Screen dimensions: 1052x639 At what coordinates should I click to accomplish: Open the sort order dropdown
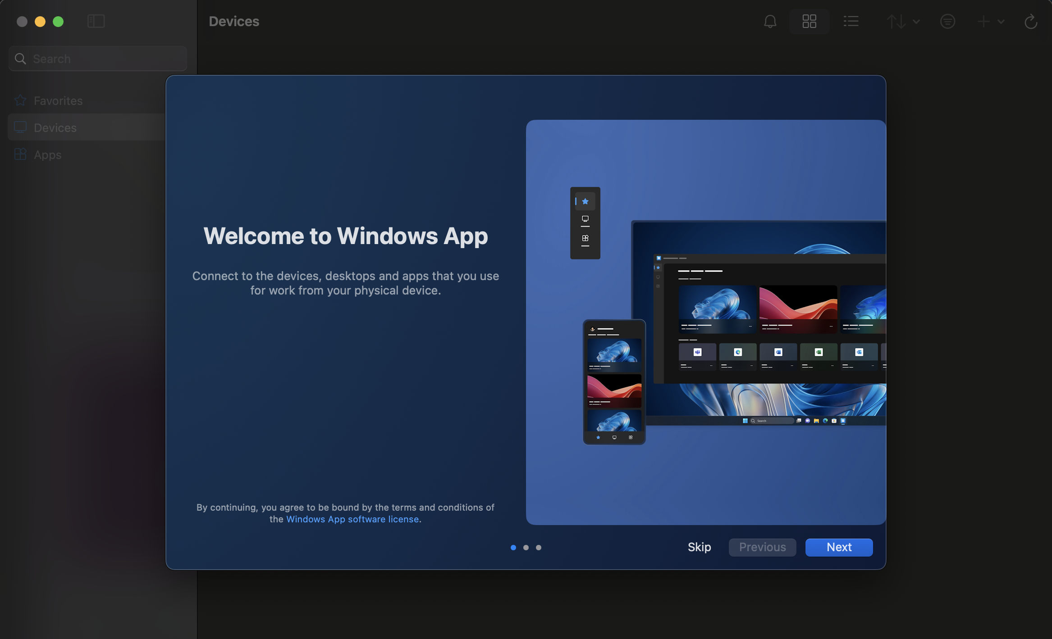point(903,21)
